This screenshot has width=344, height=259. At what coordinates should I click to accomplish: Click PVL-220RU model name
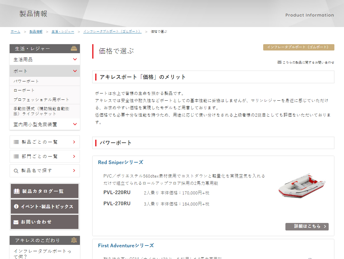point(117,193)
